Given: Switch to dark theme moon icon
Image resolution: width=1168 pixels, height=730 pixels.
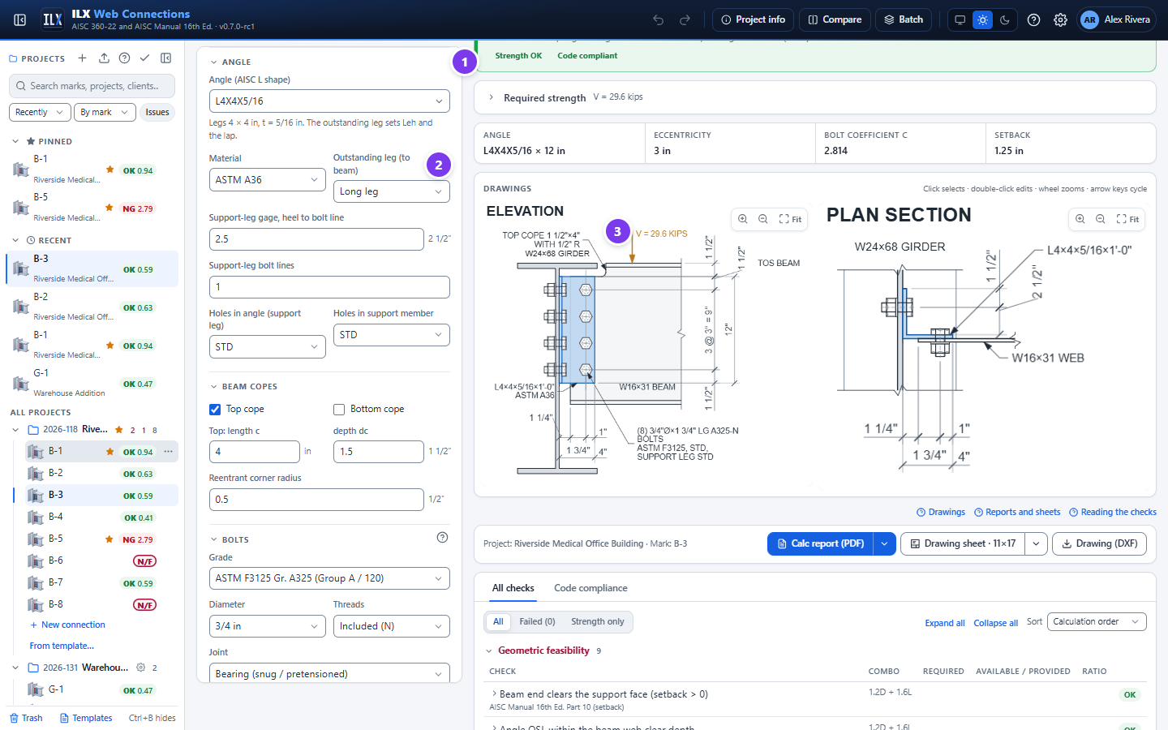Looking at the screenshot, I should [x=1005, y=19].
